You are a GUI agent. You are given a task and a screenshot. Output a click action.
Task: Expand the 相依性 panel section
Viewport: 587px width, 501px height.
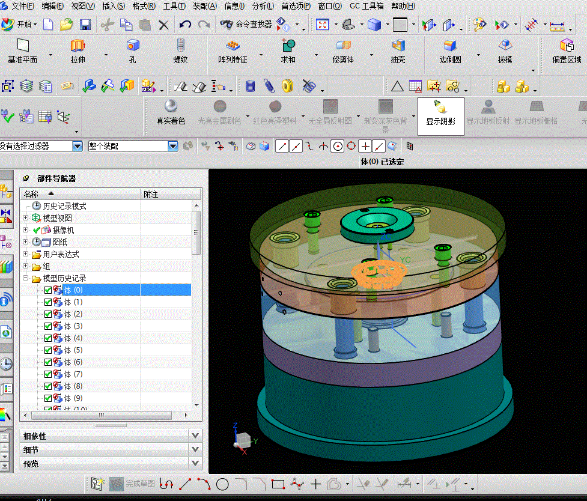pyautogui.click(x=194, y=436)
